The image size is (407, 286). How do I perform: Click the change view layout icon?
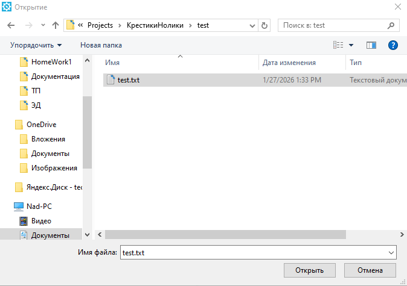pos(338,45)
